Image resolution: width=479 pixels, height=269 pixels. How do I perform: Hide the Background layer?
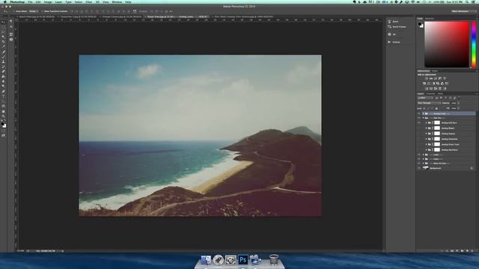[419, 168]
